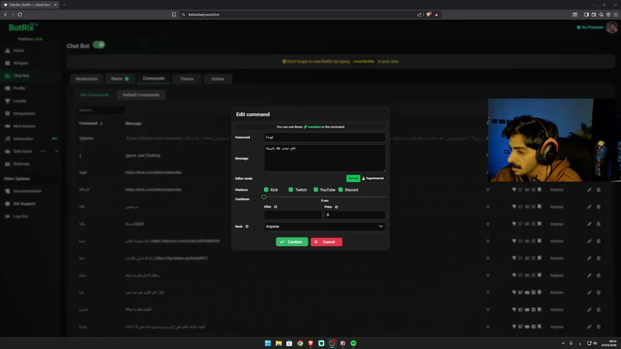Open a new browser tab with plus
Image resolution: width=621 pixels, height=349 pixels.
click(x=64, y=5)
